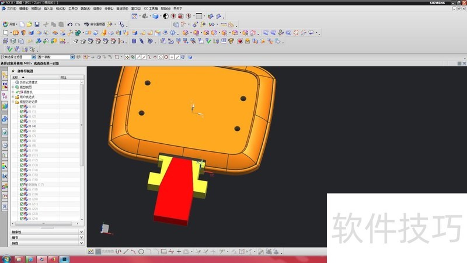This screenshot has height=263, width=467.
Task: Uncheck the 体 (24) feature checkbox
Action: click(22, 219)
